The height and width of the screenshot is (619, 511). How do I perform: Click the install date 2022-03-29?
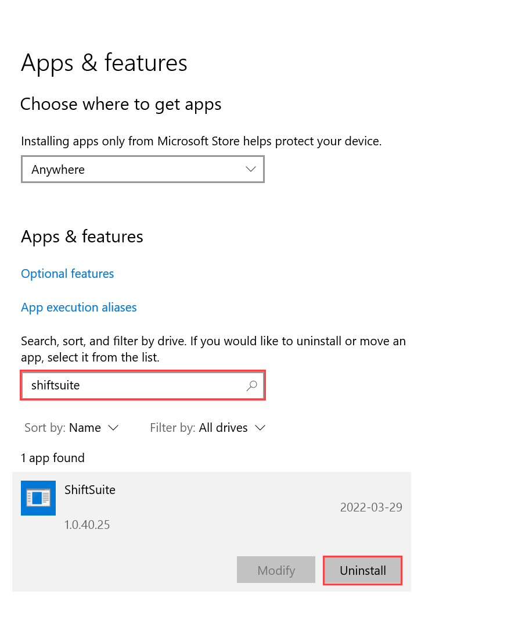click(x=371, y=507)
